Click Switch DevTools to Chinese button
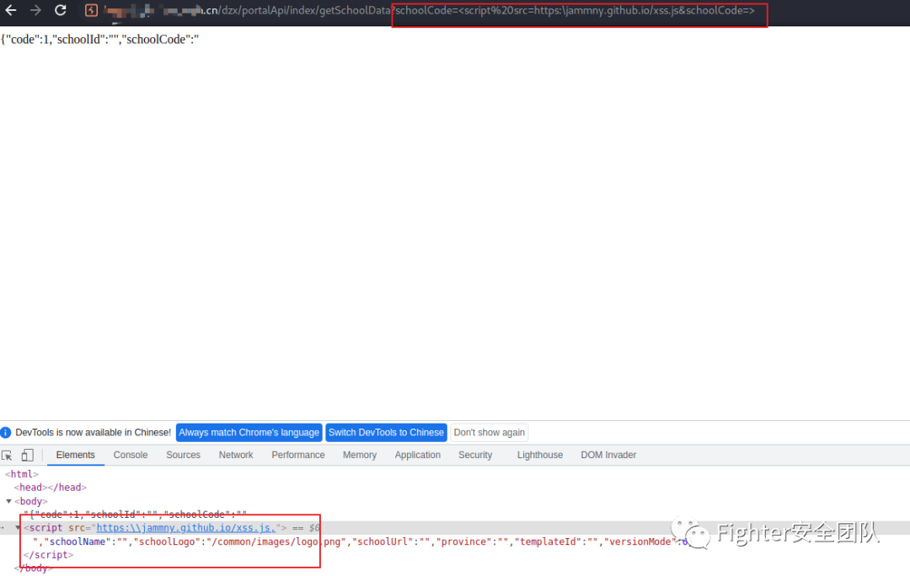 (386, 433)
